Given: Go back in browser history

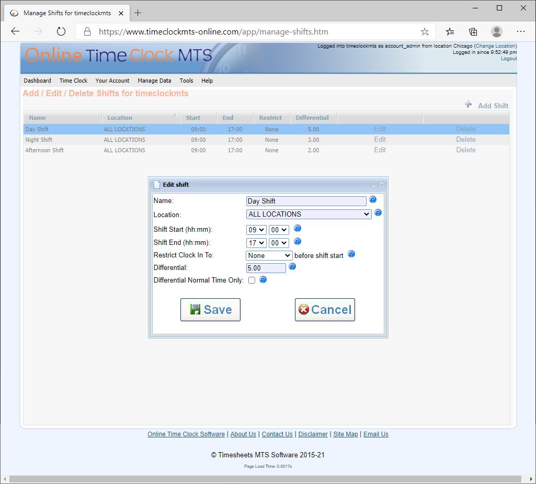Looking at the screenshot, I should tap(15, 31).
